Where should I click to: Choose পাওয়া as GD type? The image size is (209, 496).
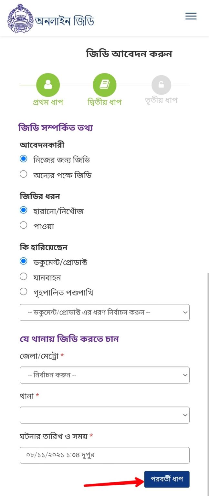tap(23, 225)
